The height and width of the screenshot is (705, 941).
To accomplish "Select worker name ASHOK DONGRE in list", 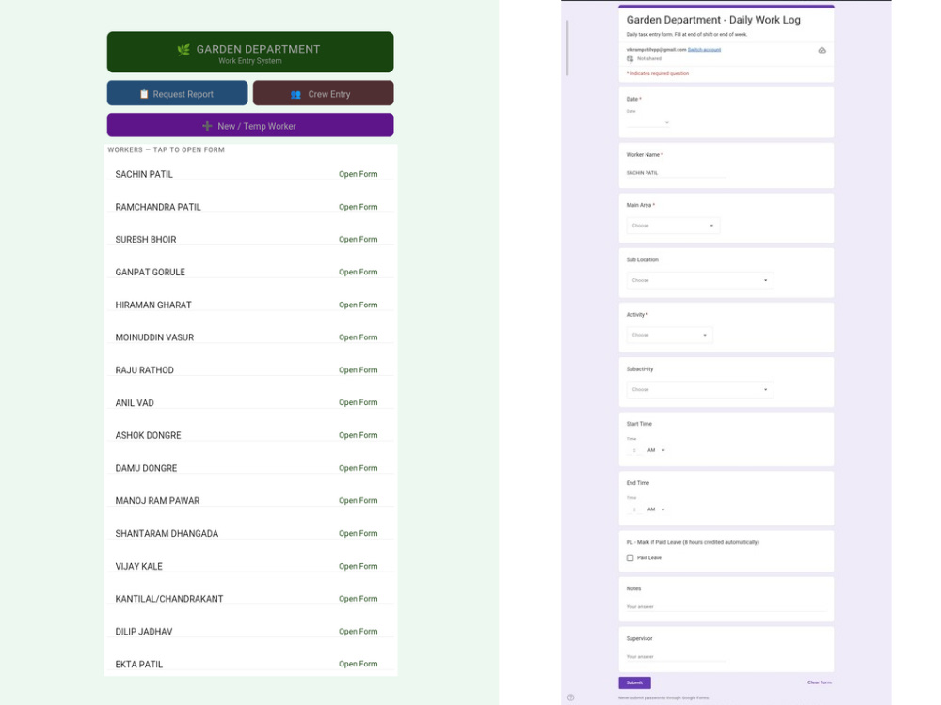I will 148,435.
